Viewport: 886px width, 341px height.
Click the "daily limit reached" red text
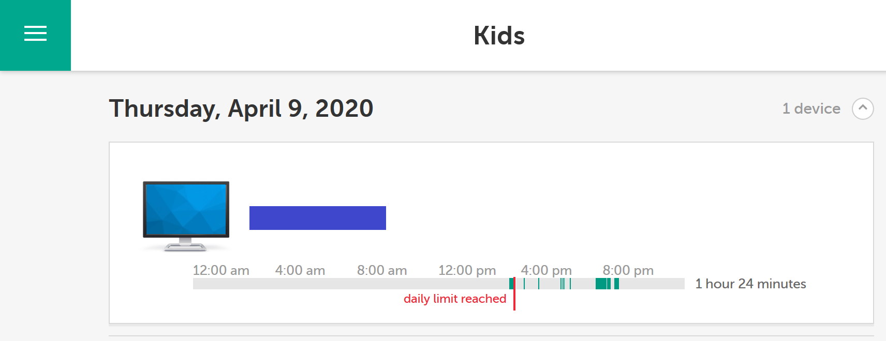[454, 299]
